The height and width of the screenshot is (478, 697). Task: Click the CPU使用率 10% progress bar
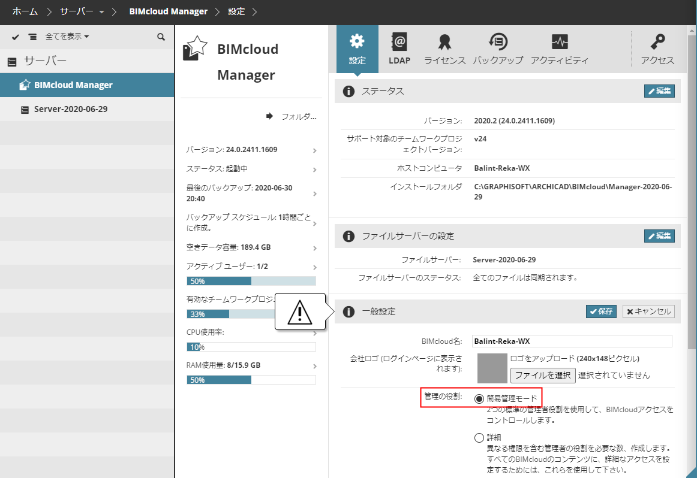coord(251,347)
